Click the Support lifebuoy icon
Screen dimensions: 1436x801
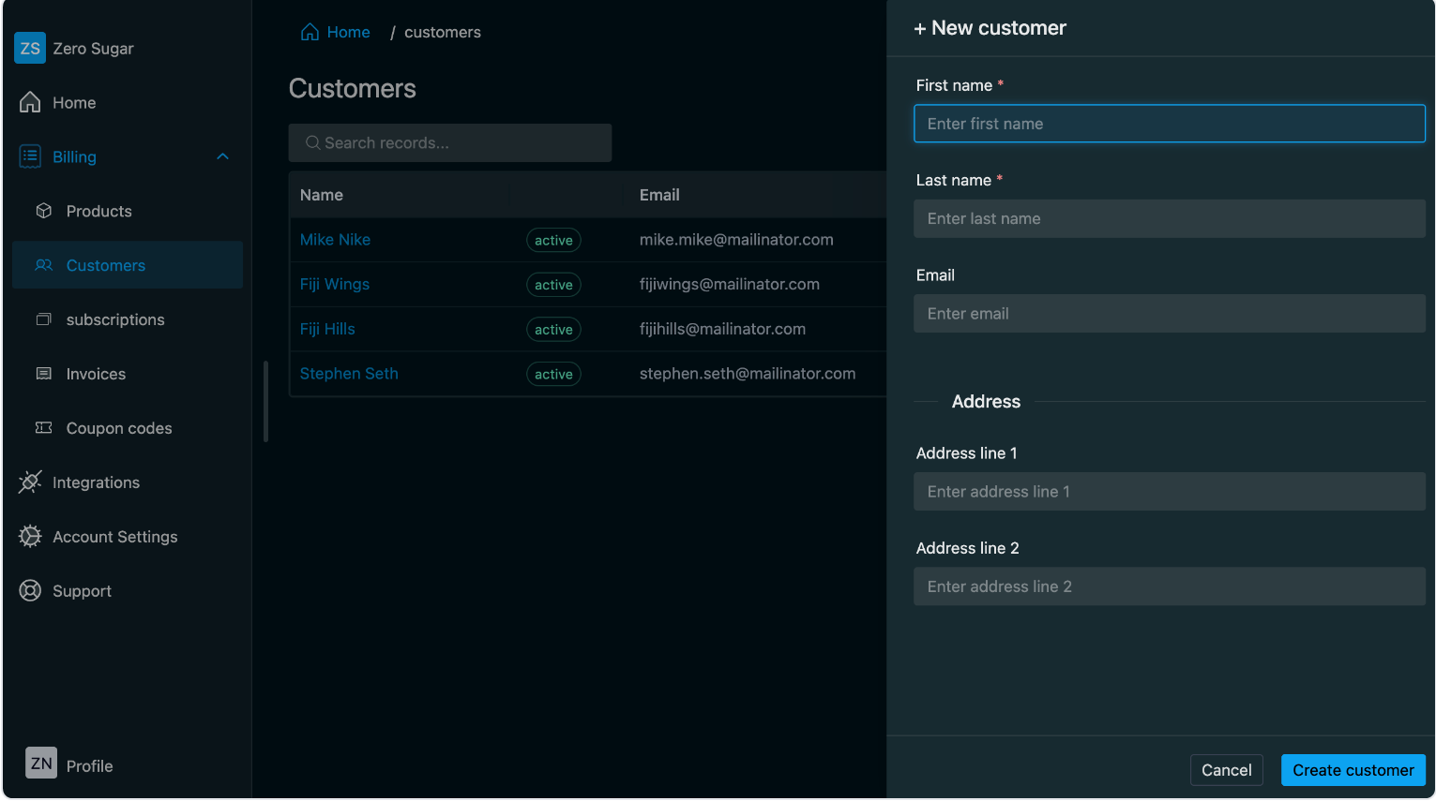30,591
